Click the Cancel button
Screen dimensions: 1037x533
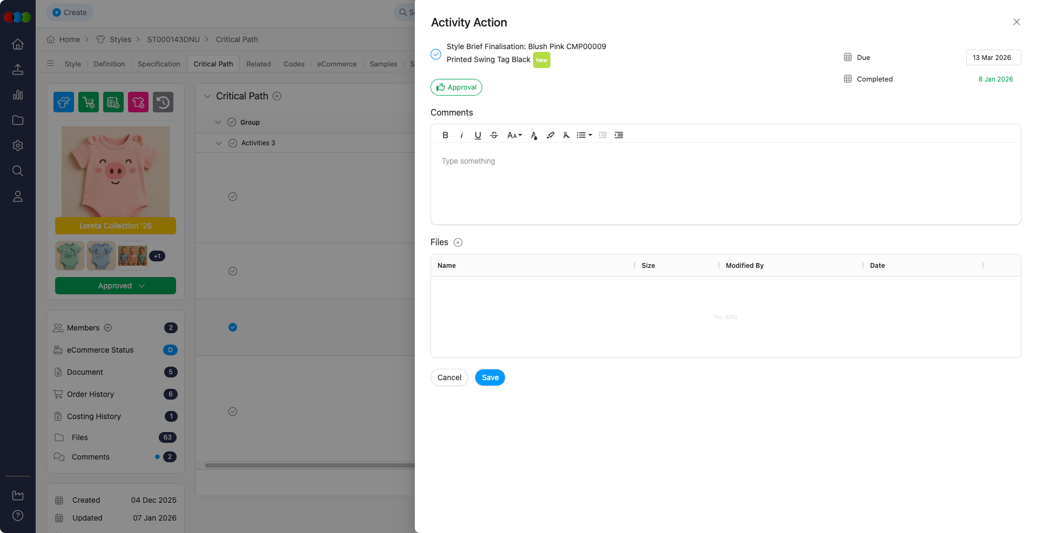[x=449, y=377]
